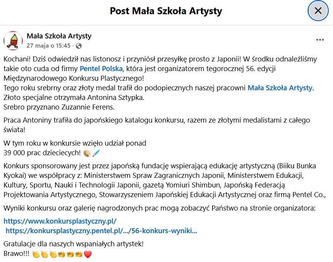
Task: Click the red heart emoji
Action: [88, 254]
